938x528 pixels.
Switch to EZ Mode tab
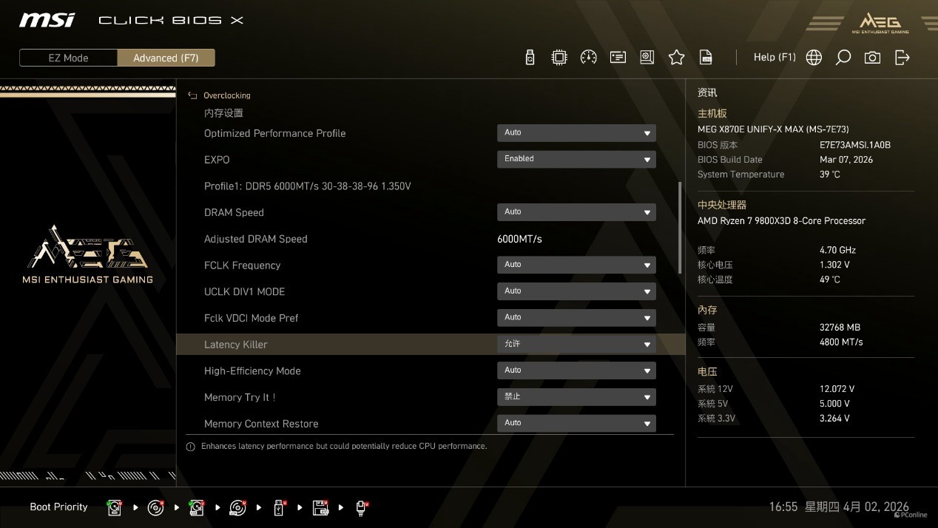click(68, 58)
